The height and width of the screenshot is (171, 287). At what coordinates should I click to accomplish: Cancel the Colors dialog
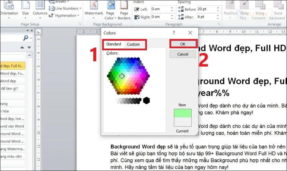(183, 54)
